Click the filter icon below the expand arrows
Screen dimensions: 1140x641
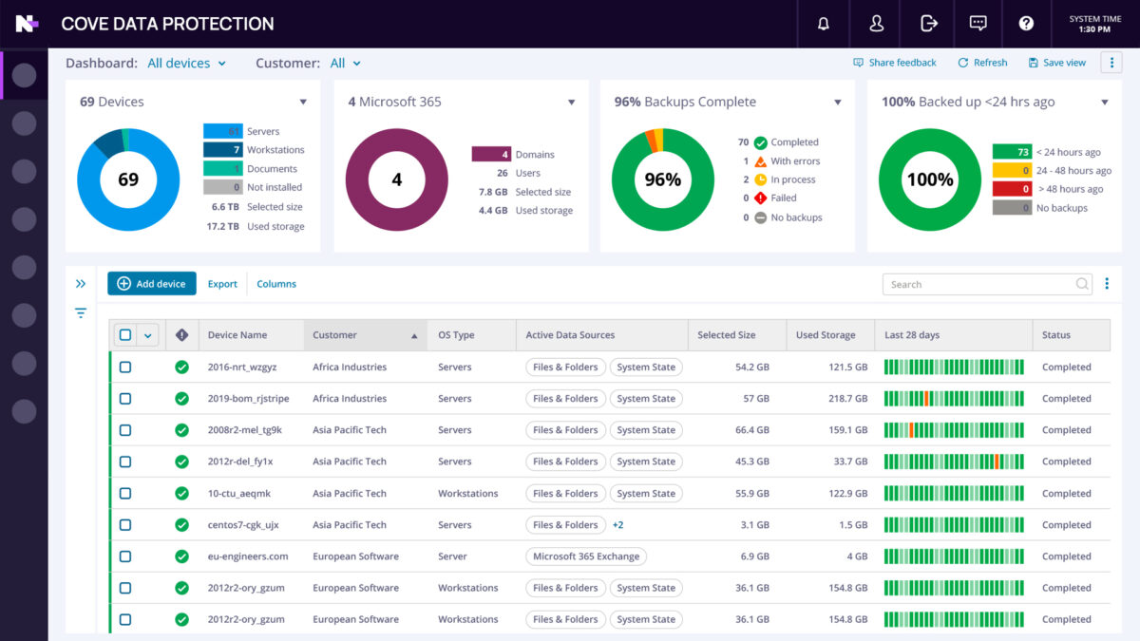[80, 311]
